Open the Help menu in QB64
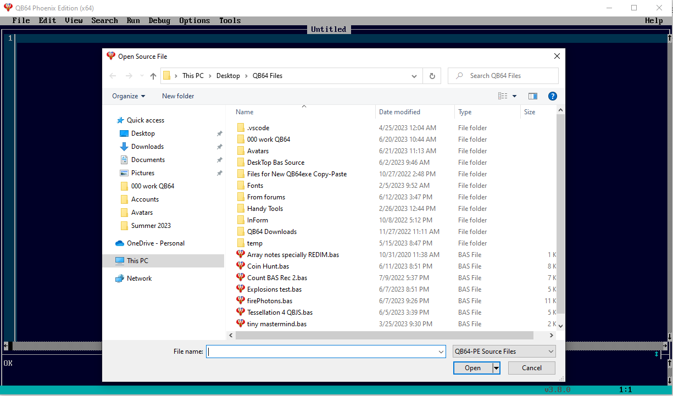 pyautogui.click(x=654, y=21)
